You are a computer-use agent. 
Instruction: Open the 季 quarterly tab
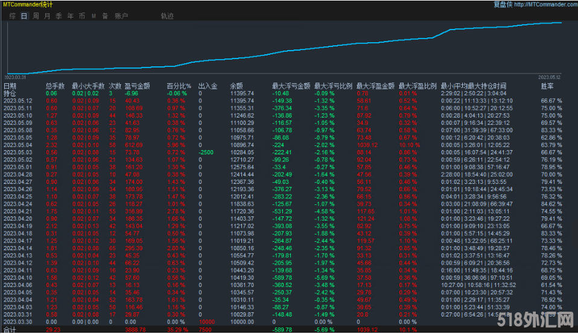click(x=59, y=16)
